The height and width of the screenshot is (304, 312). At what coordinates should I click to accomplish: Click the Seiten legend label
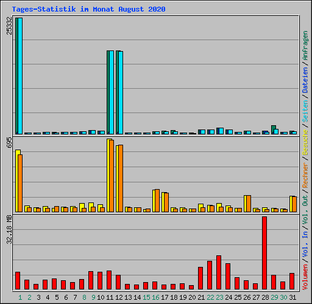(x=305, y=111)
